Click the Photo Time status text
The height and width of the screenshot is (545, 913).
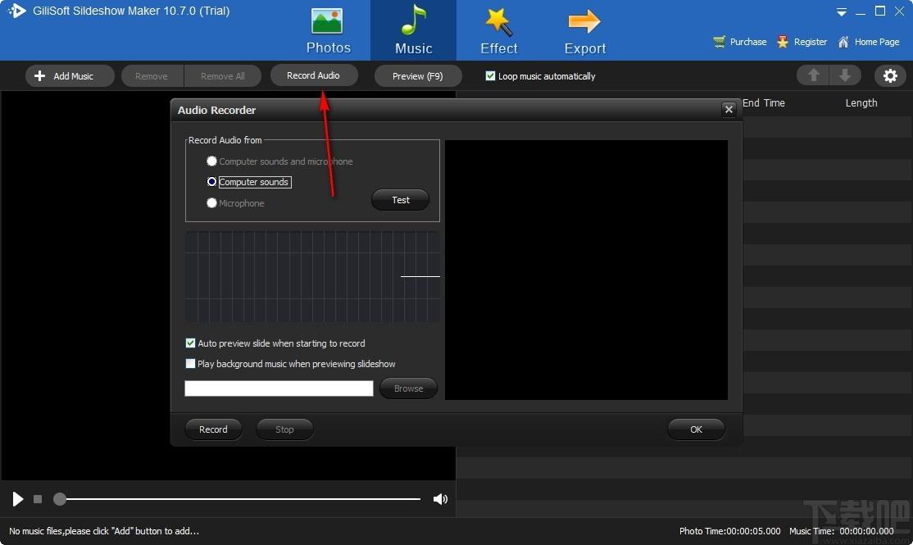pos(729,531)
